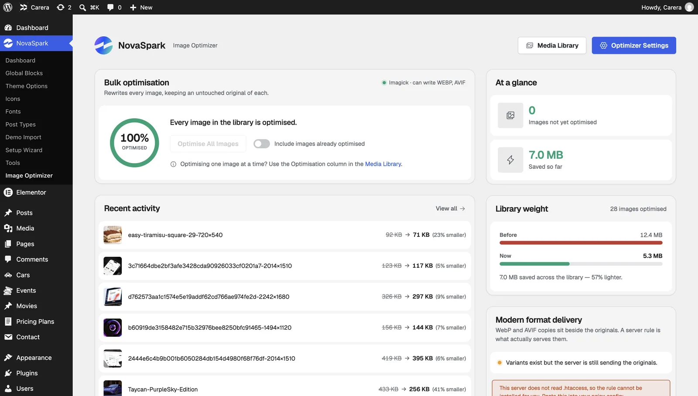Select Image Optimizer submenu item
Screen dimensions: 698x396
coord(29,175)
